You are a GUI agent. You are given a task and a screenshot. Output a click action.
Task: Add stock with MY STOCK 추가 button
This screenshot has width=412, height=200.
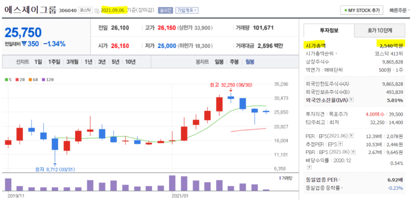tap(361, 11)
